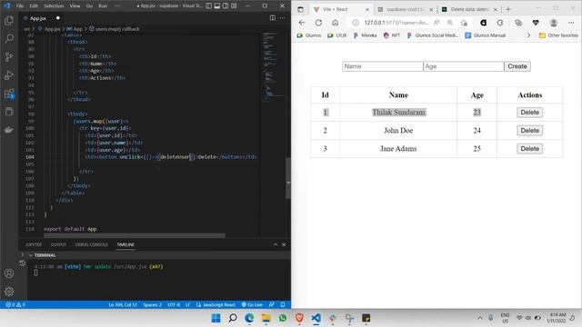Image resolution: width=582 pixels, height=327 pixels.
Task: Change encoding via UTF-8 in status bar
Action: [174, 305]
